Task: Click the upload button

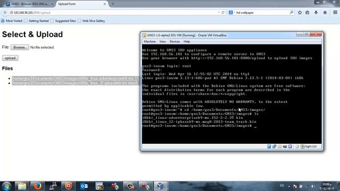Action: (10, 58)
